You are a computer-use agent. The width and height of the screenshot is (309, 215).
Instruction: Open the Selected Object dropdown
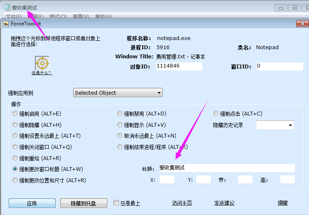118,92
